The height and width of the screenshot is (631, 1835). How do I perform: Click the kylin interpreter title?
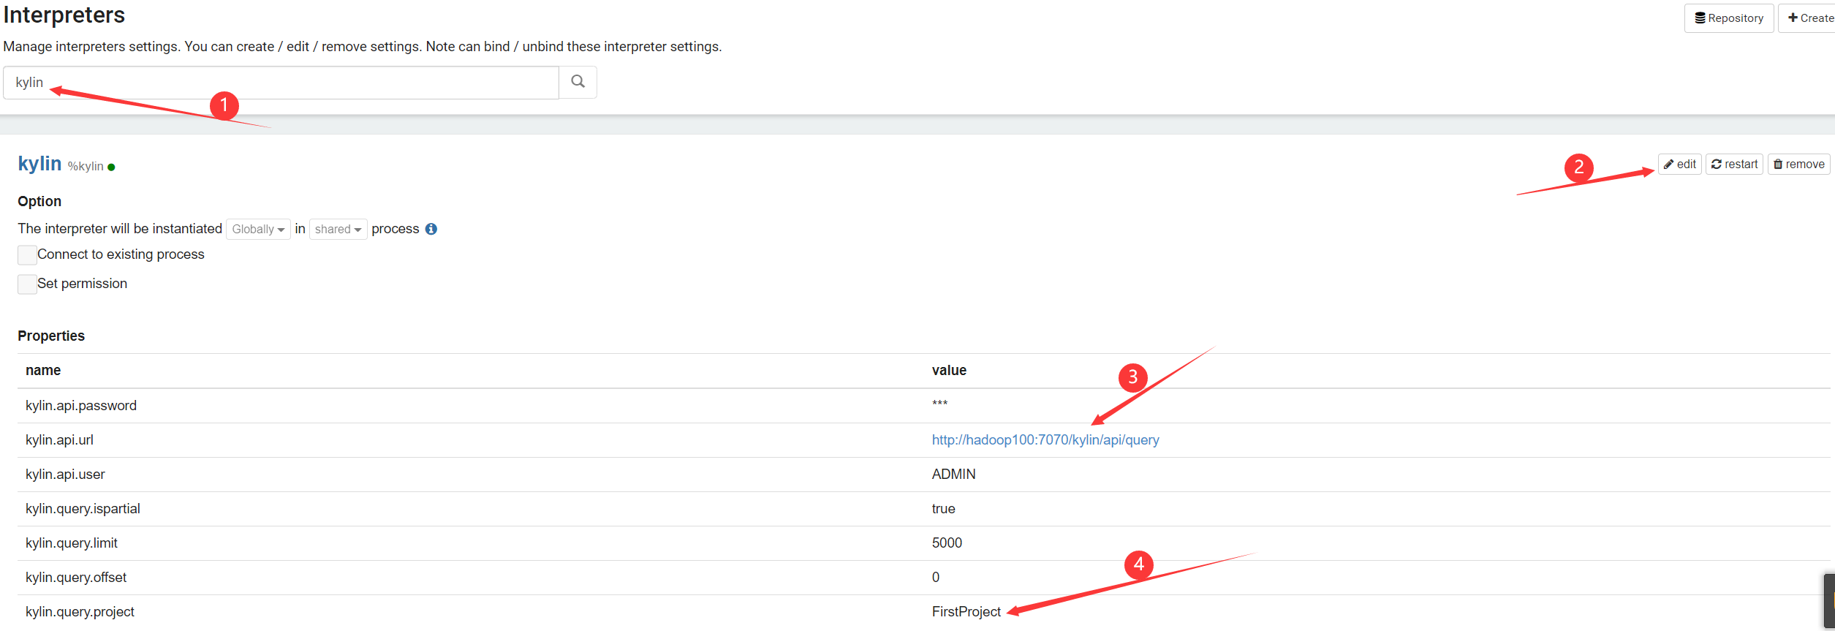coord(39,163)
